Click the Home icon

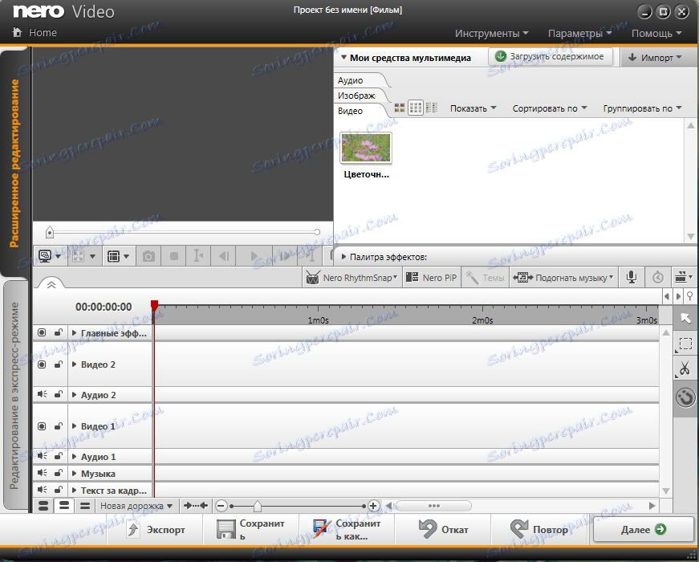18,32
